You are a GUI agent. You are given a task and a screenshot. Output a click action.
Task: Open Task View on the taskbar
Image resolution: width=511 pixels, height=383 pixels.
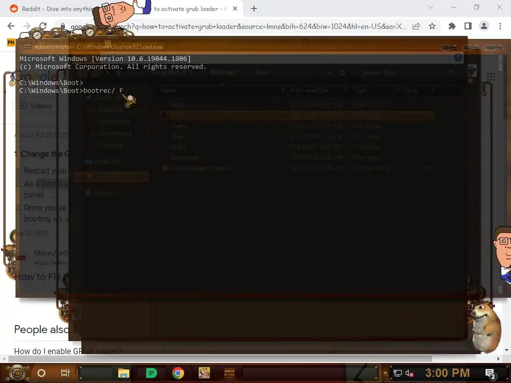click(x=65, y=373)
